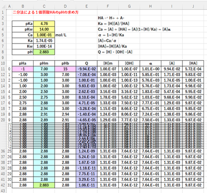Select the green pH result cell in row 8
The height and width of the screenshot is (193, 207).
click(x=44, y=52)
